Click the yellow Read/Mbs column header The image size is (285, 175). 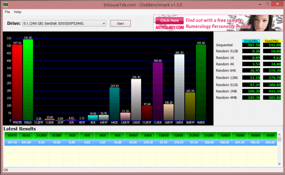[x=272, y=41]
